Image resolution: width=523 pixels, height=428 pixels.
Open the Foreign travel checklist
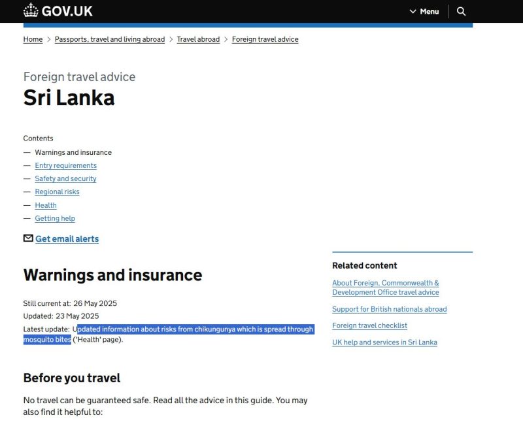pos(369,325)
